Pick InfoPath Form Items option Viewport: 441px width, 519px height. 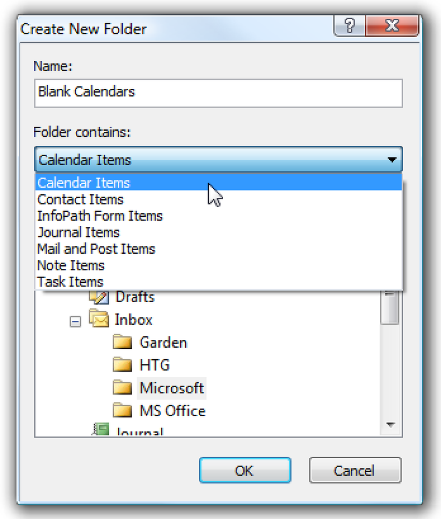[218, 216]
